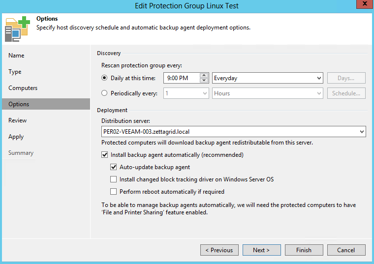The width and height of the screenshot is (374, 264).
Task: Click the 9:00 PM time field
Action: coord(182,78)
